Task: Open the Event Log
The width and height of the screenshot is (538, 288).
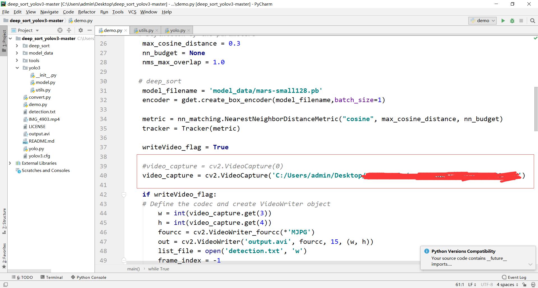Action: click(x=516, y=277)
